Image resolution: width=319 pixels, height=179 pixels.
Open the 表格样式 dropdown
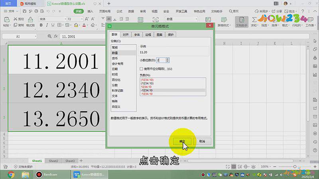click(x=224, y=25)
